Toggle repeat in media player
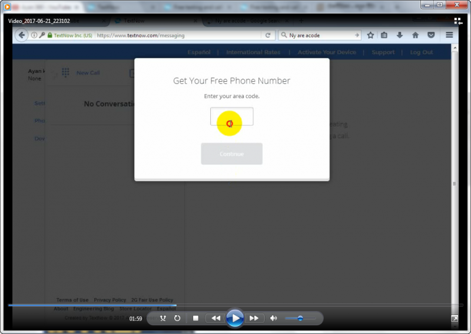 (177, 318)
